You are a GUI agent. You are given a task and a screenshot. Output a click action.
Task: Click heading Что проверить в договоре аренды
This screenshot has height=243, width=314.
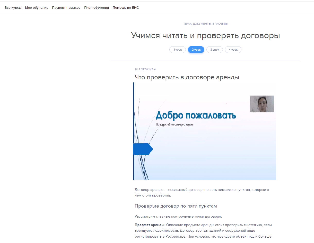tap(187, 77)
